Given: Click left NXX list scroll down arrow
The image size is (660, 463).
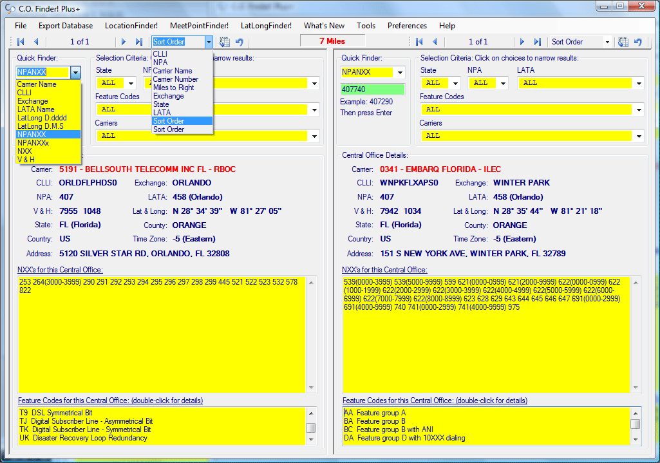Looking at the screenshot, I should (311, 387).
